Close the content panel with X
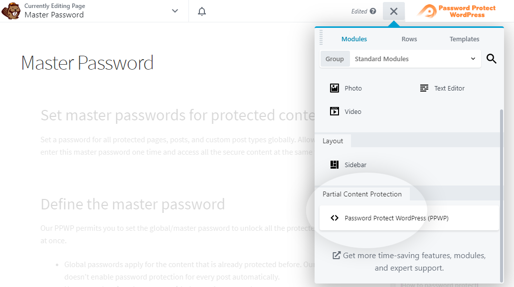Screen dimensions: 514x287 click(394, 11)
